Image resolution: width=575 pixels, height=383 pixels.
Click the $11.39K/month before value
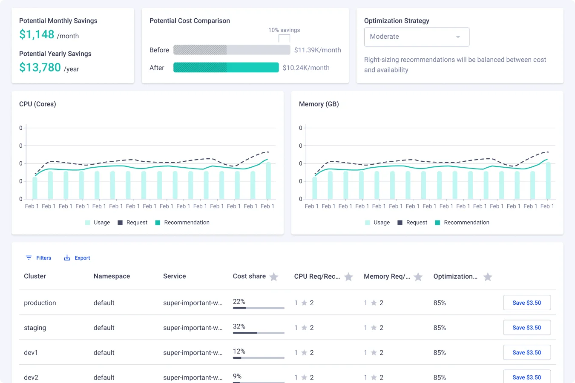click(x=318, y=50)
